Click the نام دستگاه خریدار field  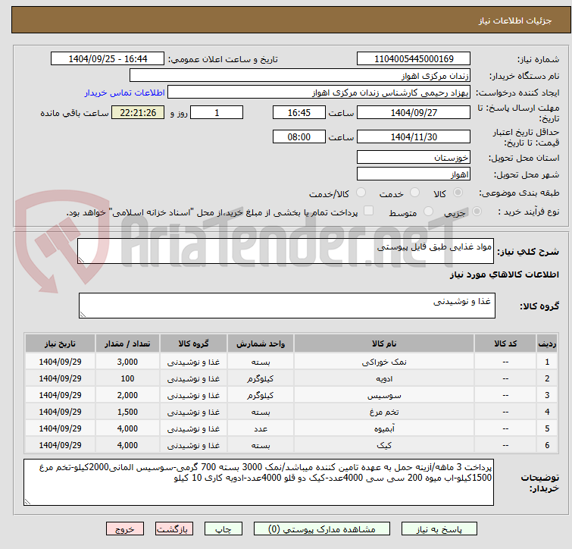(x=300, y=76)
